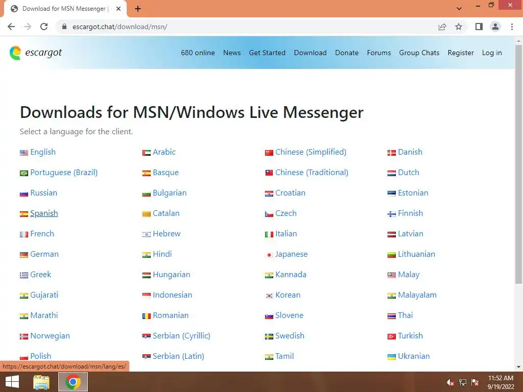This screenshot has width=523, height=392.
Task: Pick the Danish language link
Action: (x=410, y=152)
